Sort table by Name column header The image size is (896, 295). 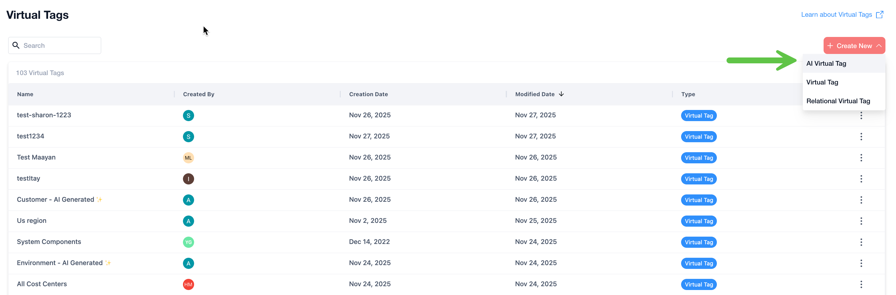click(x=25, y=94)
